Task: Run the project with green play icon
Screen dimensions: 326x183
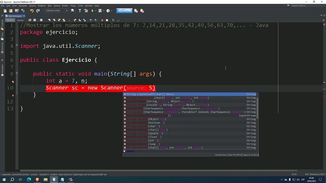Action: 92,11
